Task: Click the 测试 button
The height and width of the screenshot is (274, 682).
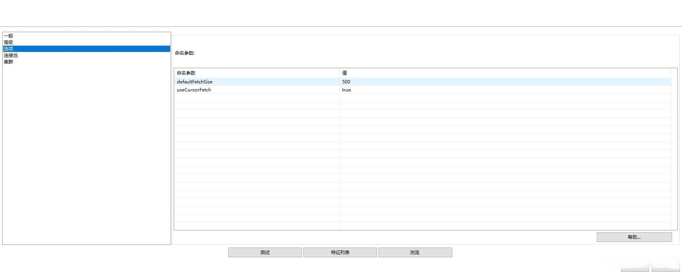Action: tap(265, 253)
